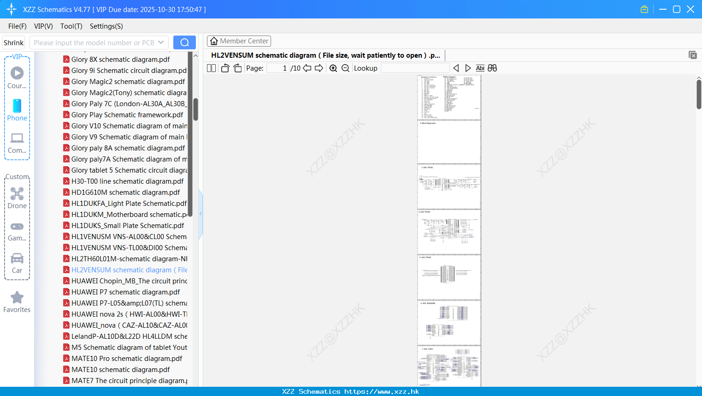Screen dimensions: 702x396
Task: Open HL1VENUSM VNS-AL00&CL00 schematic
Action: [x=125, y=236]
